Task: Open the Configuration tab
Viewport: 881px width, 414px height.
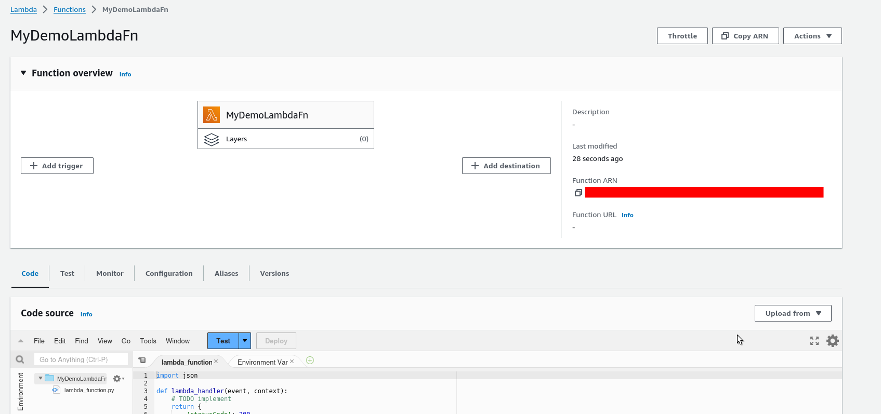Action: pos(169,274)
